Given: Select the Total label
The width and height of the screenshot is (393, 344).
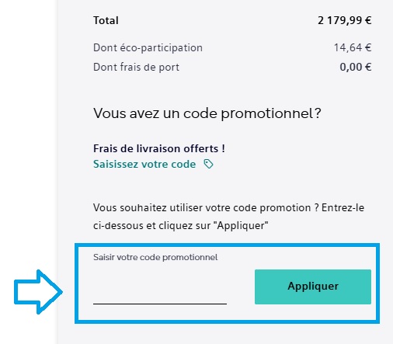Looking at the screenshot, I should (106, 20).
